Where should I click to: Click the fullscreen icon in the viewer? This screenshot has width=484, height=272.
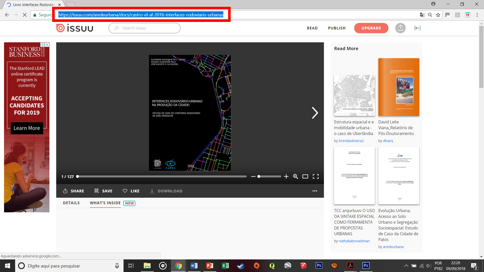click(316, 177)
